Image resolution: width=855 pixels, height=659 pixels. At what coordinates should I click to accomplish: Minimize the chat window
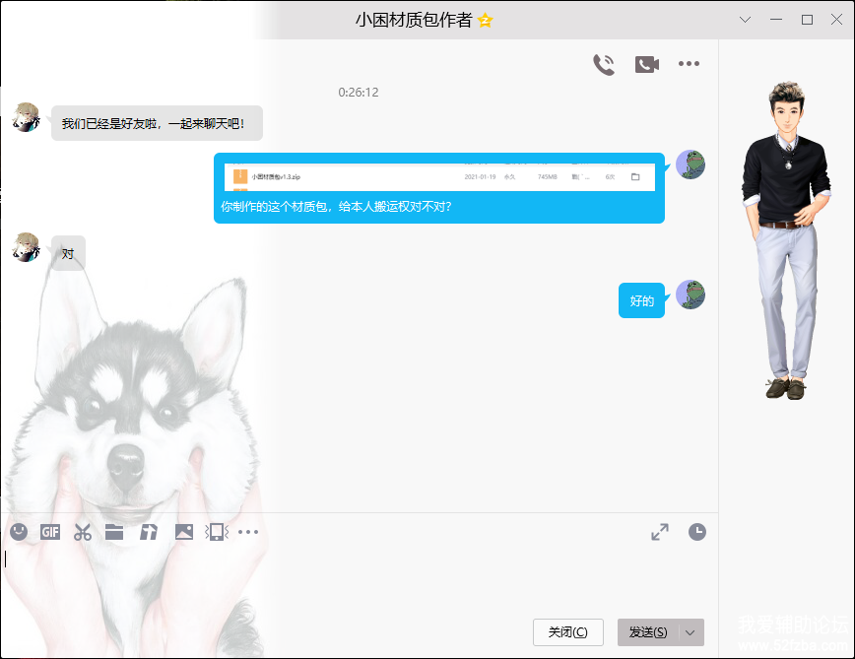click(x=776, y=20)
